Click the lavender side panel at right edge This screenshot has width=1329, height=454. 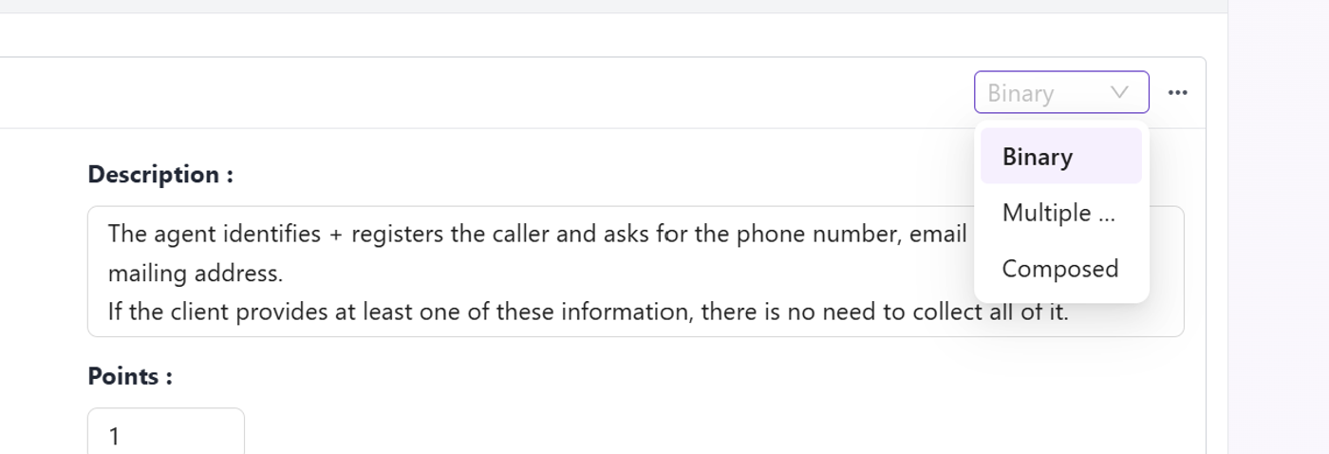pyautogui.click(x=1279, y=227)
